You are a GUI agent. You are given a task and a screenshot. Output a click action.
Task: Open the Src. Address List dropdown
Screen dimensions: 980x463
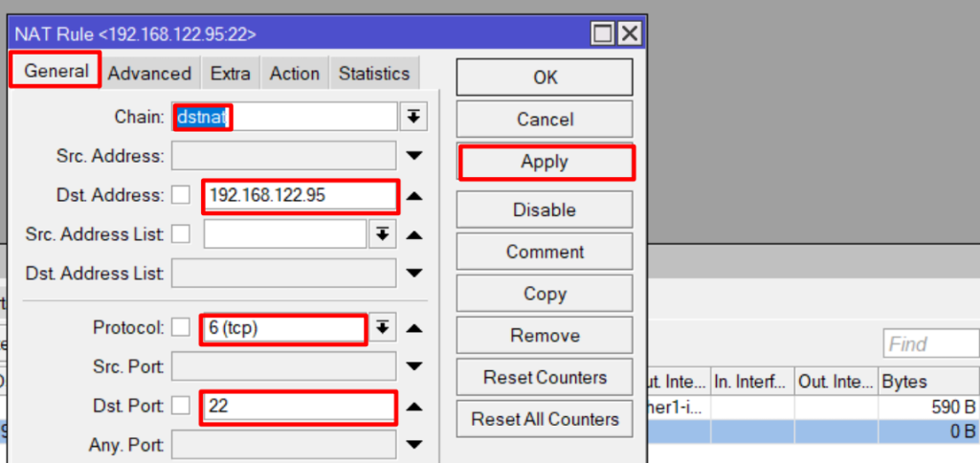click(x=382, y=234)
